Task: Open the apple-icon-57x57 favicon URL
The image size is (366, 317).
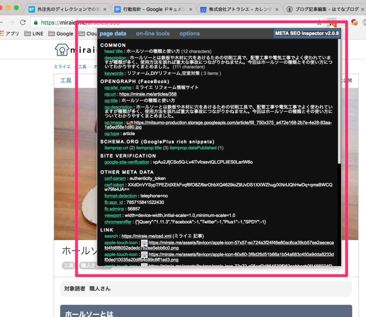Action: (241, 243)
